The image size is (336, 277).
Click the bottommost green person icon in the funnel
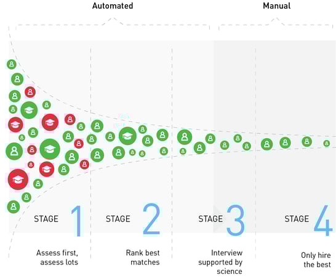click(x=14, y=207)
